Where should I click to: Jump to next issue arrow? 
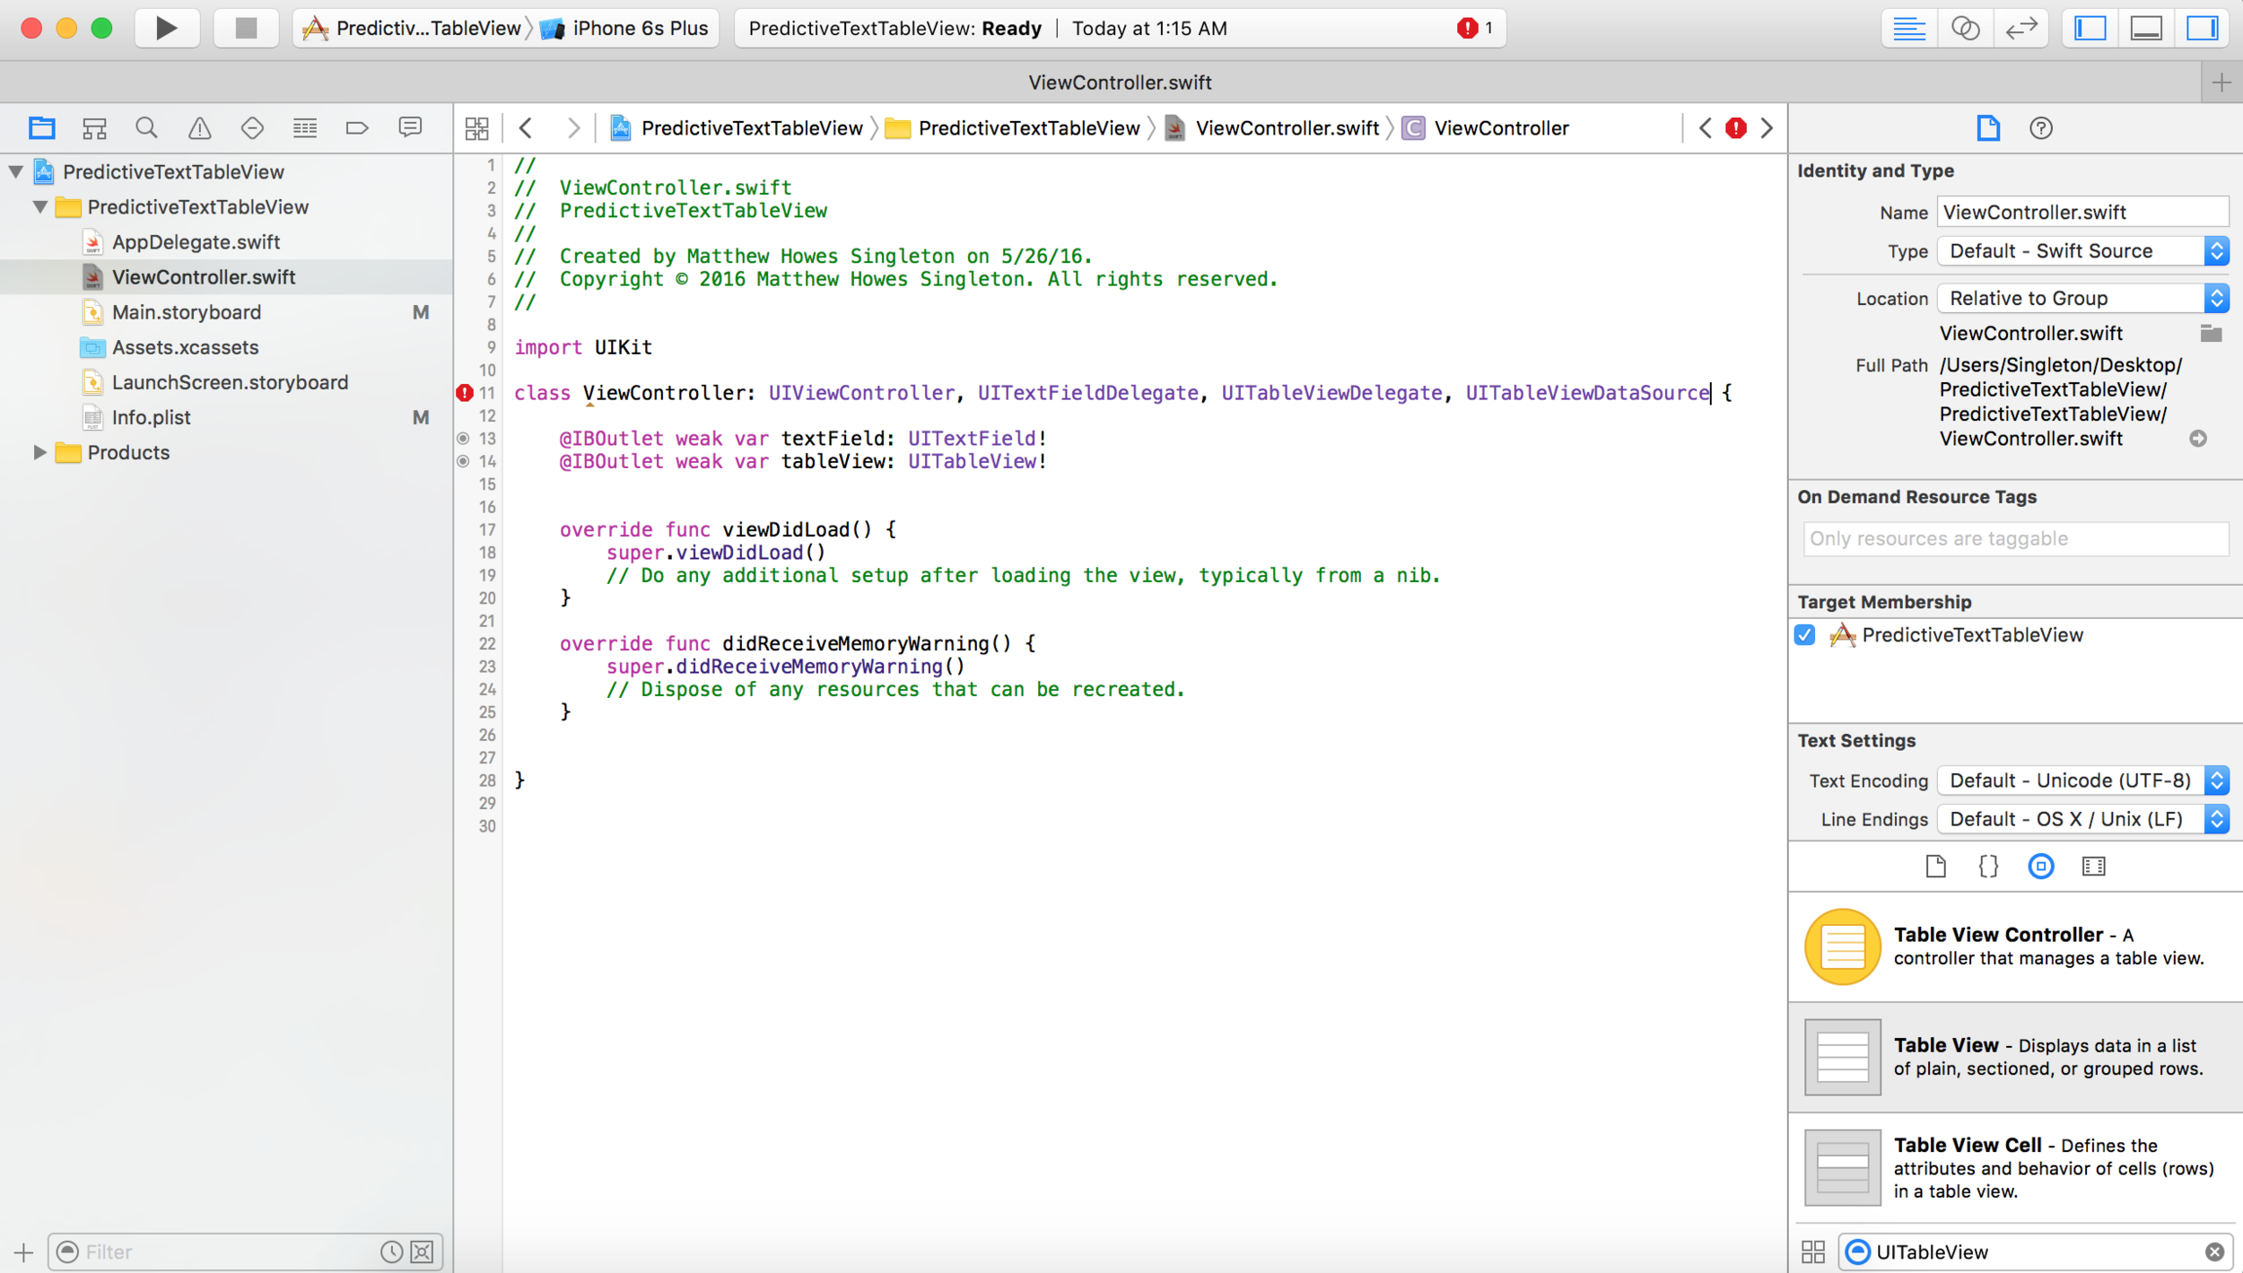point(1767,128)
